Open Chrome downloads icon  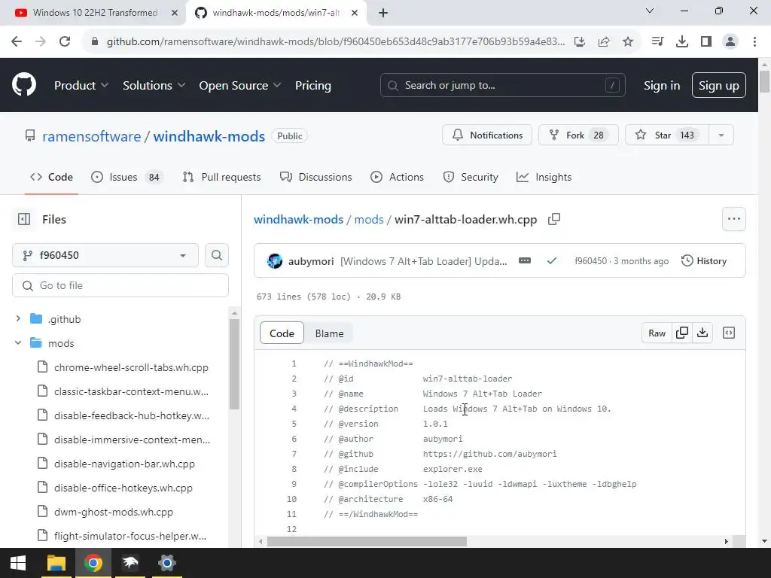tap(682, 42)
